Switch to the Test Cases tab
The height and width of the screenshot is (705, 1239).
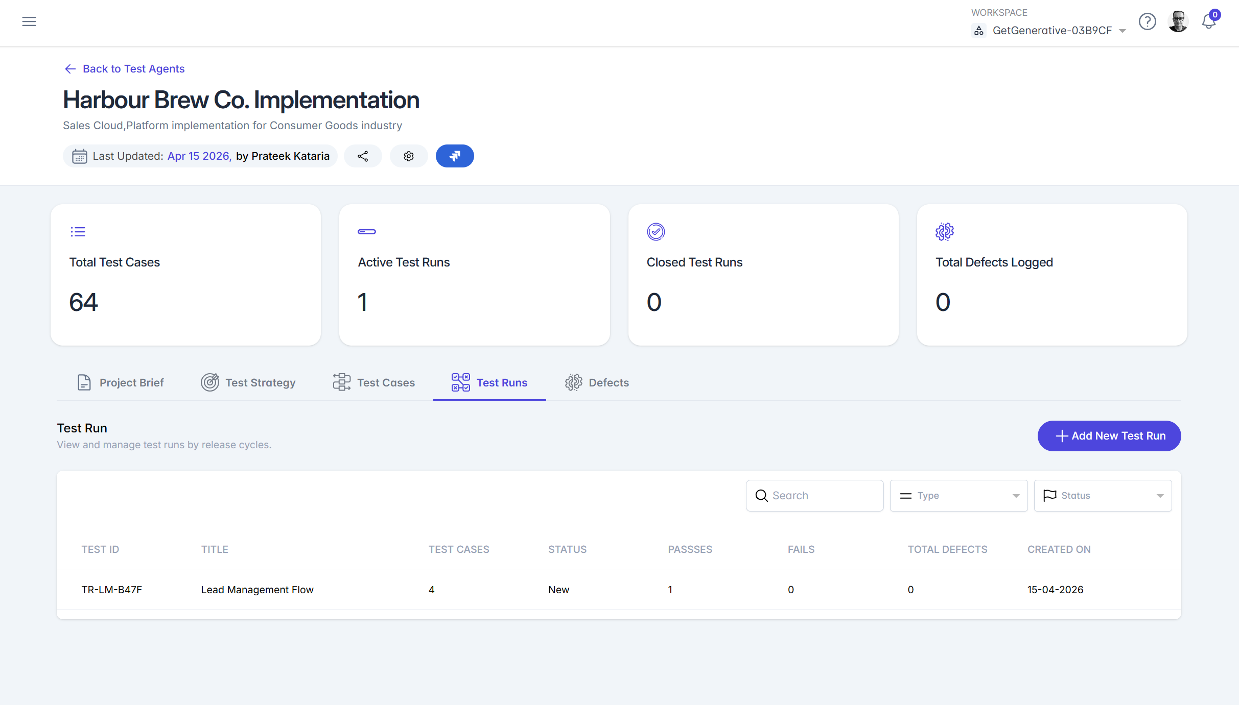374,382
